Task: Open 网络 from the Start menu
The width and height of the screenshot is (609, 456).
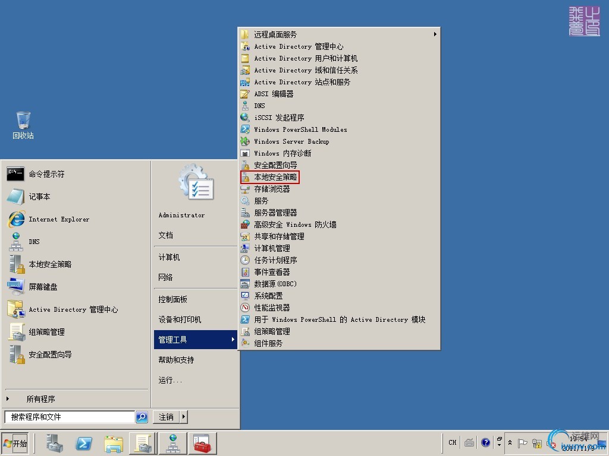Action: [195, 277]
